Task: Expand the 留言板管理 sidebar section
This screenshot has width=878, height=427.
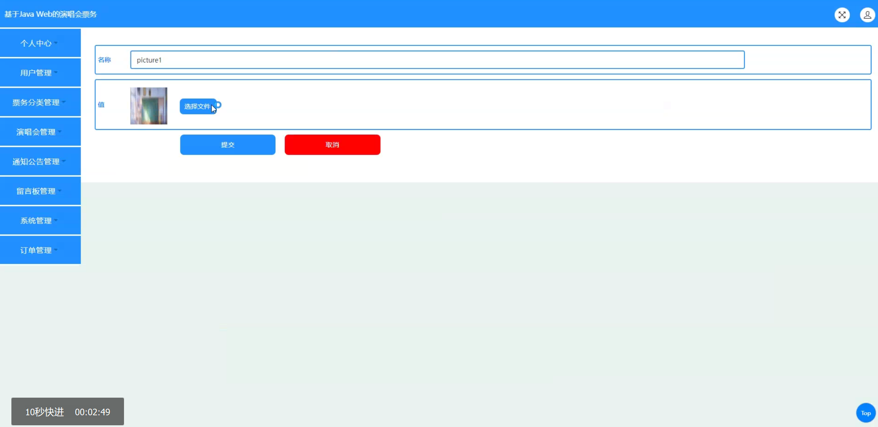Action: tap(40, 191)
